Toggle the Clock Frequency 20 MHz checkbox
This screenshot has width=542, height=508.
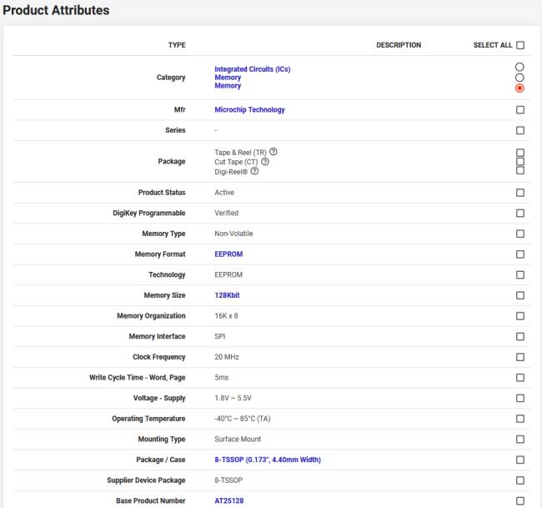point(520,357)
